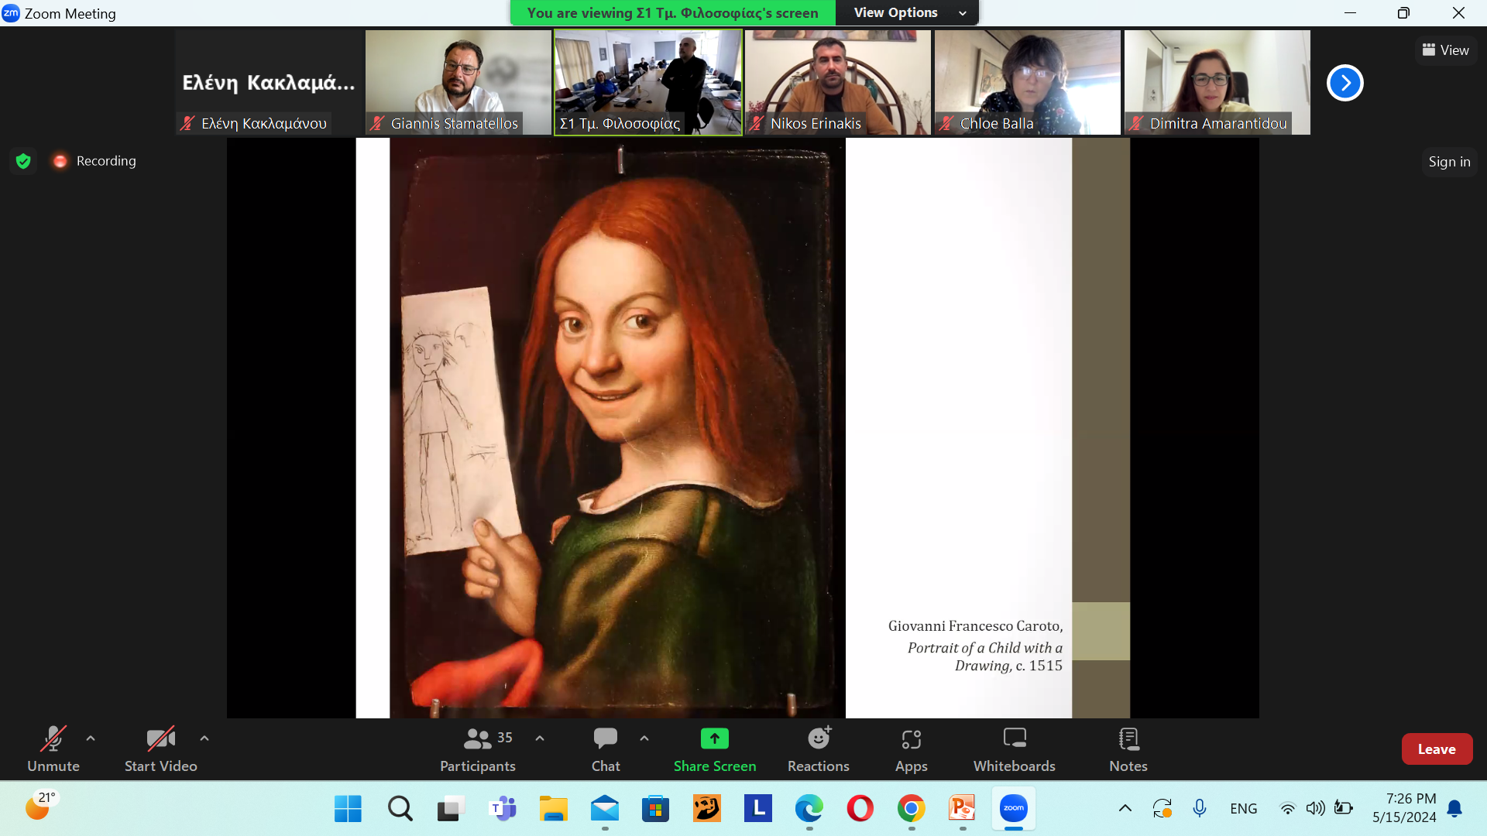The image size is (1487, 836).
Task: Open audio options arrow next to Unmute
Action: pos(91,738)
